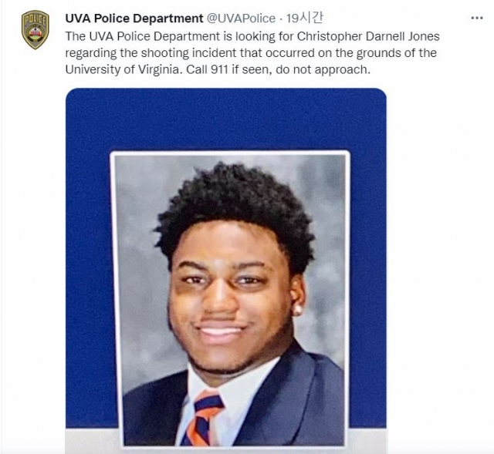Click the name Christopher Darnell Jones in tweet
The height and width of the screenshot is (454, 494).
coord(368,36)
